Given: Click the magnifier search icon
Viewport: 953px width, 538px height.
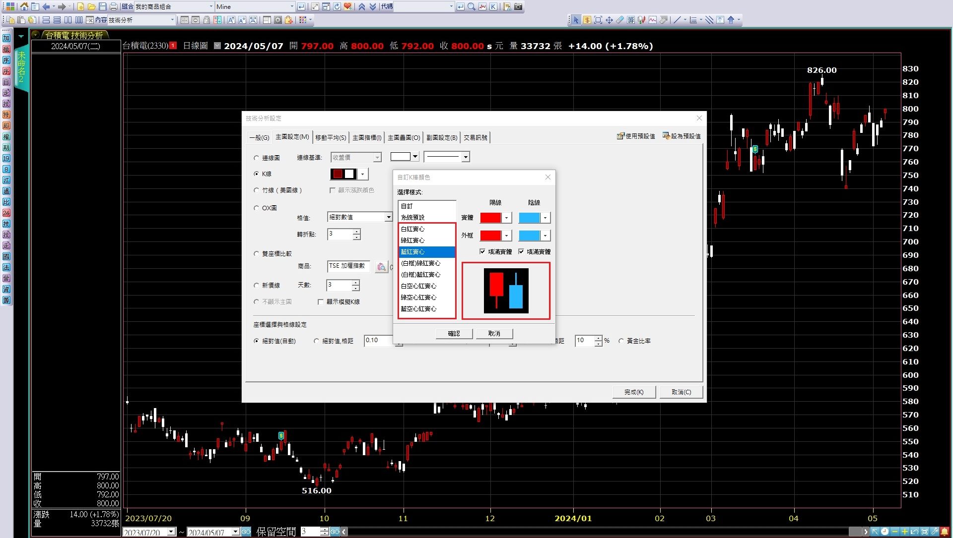Looking at the screenshot, I should [x=471, y=6].
